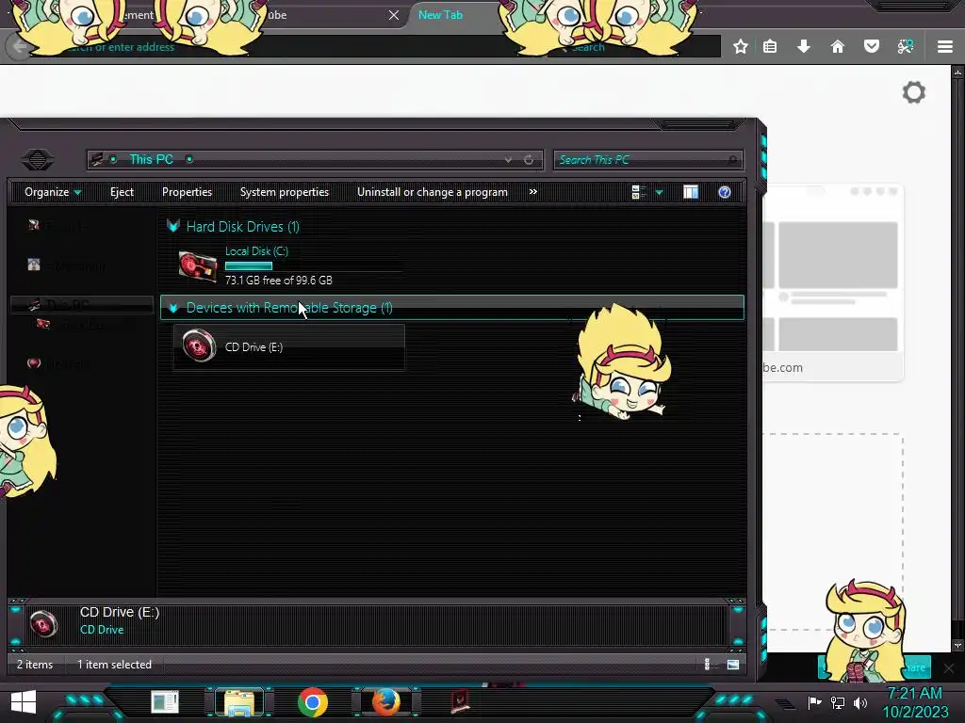Open New Tab page gear settings
The height and width of the screenshot is (723, 965).
pyautogui.click(x=914, y=92)
